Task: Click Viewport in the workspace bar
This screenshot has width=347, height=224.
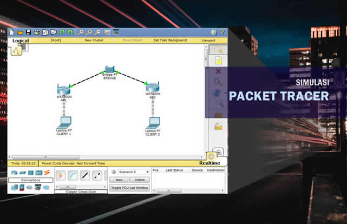Action: point(208,40)
